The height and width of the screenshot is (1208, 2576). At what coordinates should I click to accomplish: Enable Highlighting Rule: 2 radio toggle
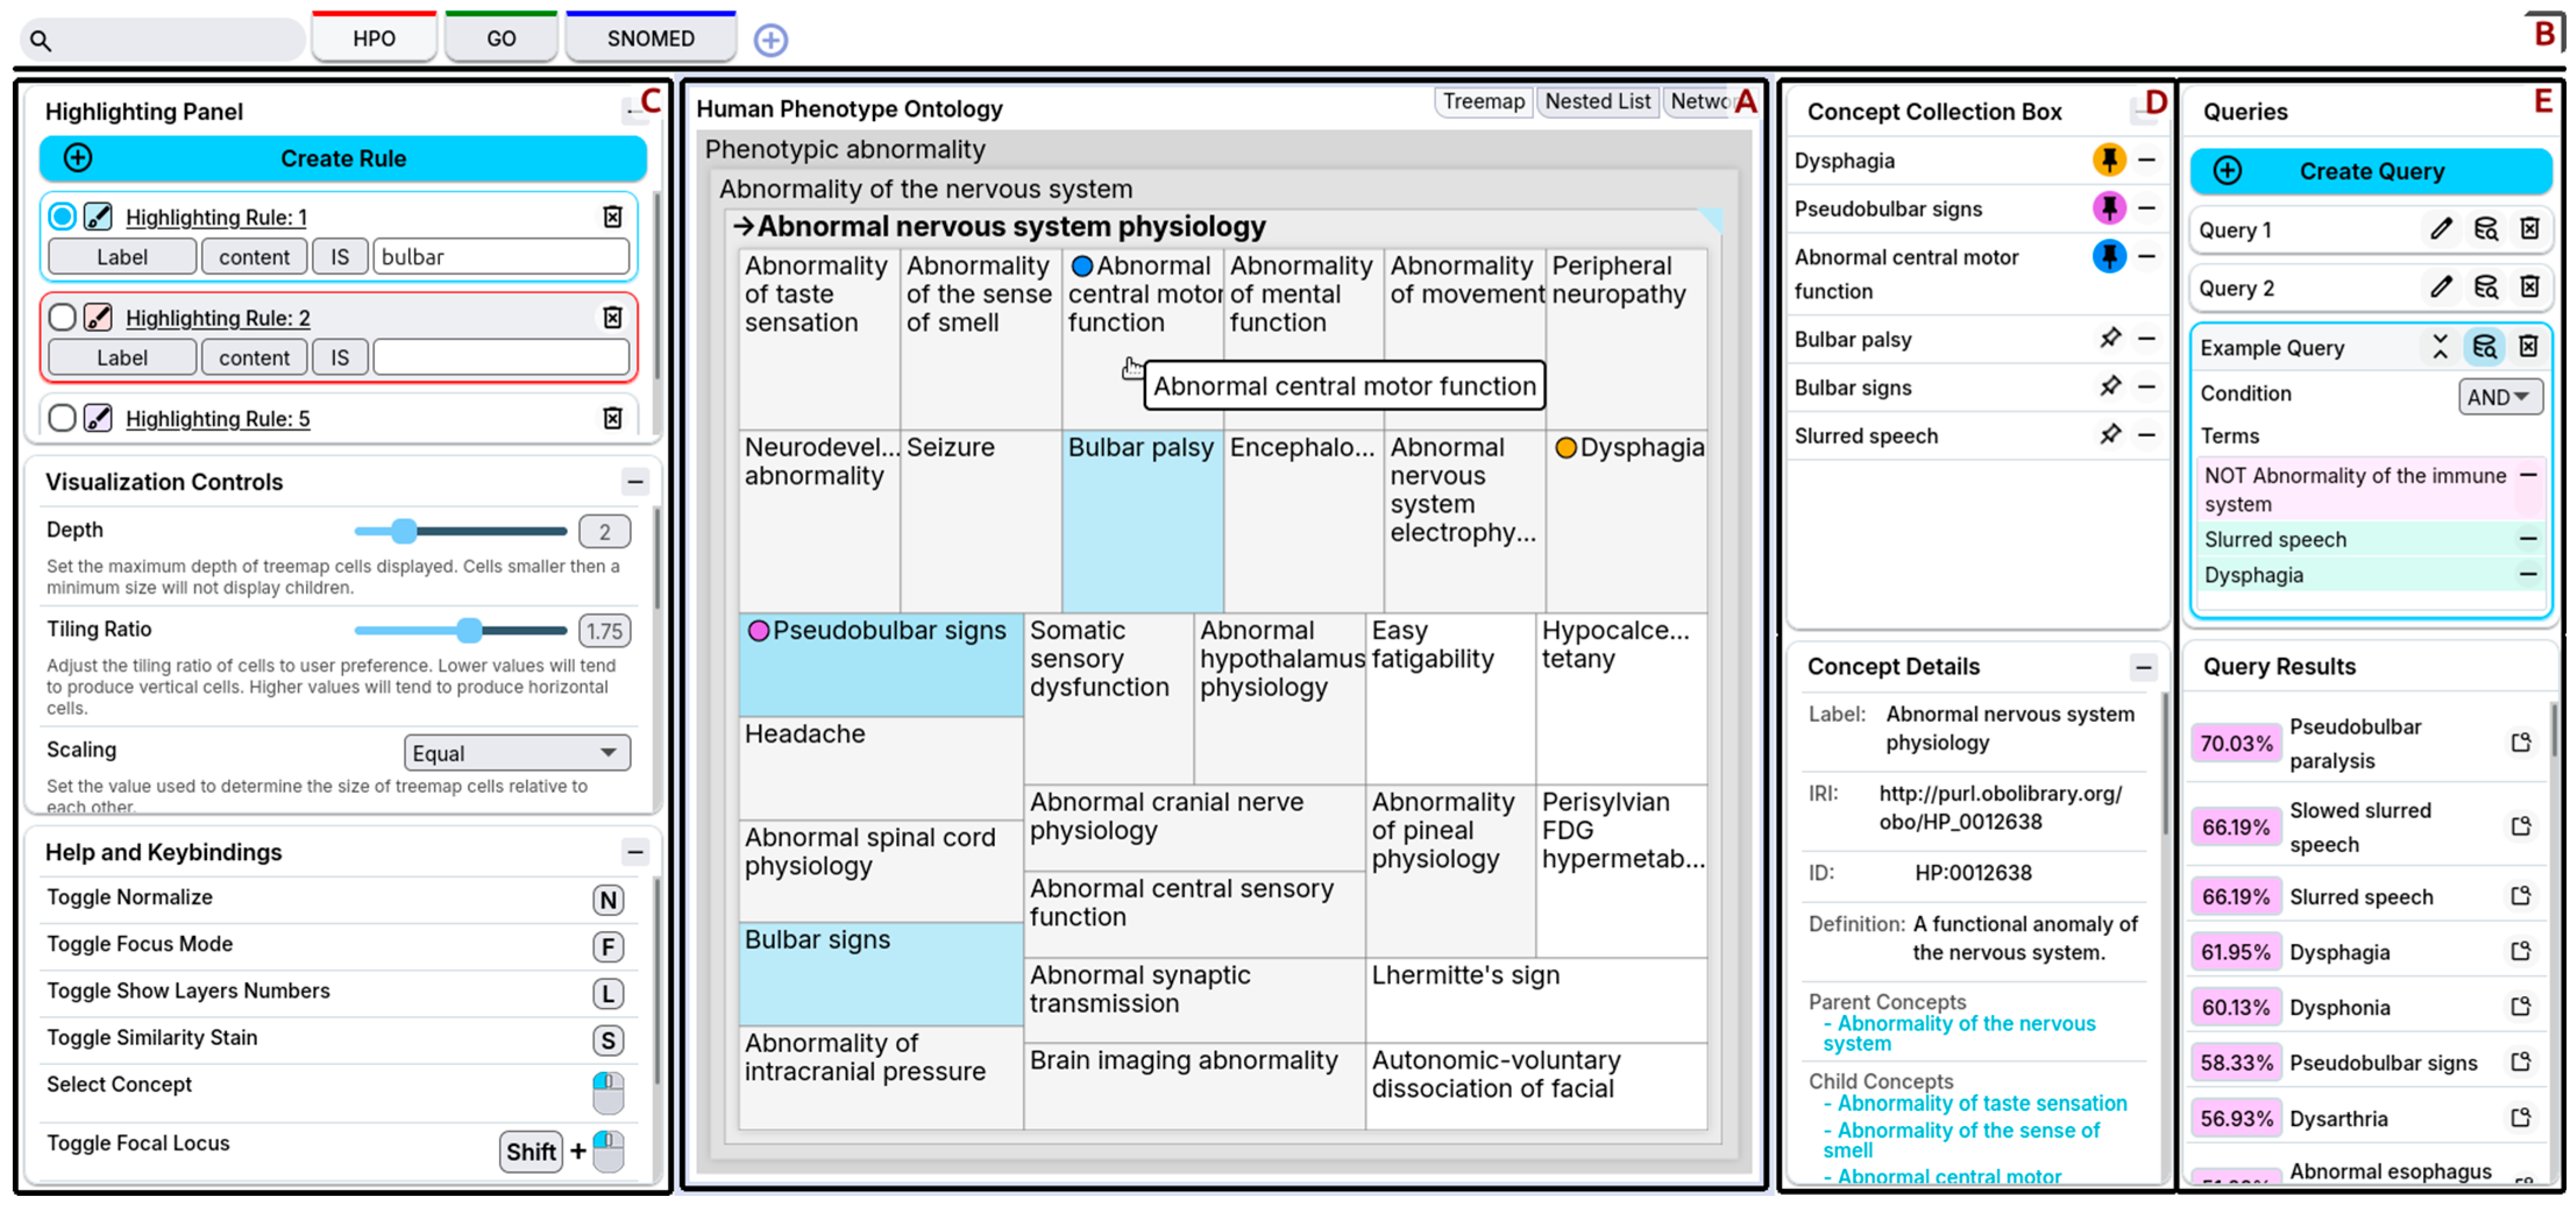62,318
